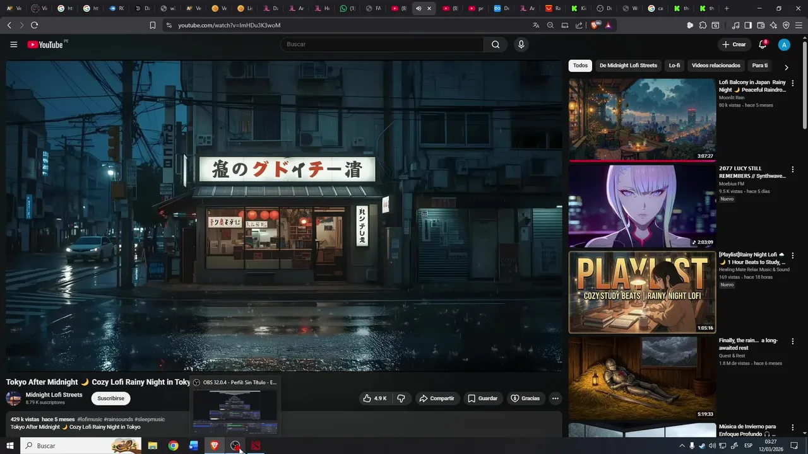Viewport: 808px width, 454px height.
Task: Open the account avatar menu
Action: [784, 45]
